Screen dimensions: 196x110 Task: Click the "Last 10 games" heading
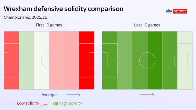point(147,25)
